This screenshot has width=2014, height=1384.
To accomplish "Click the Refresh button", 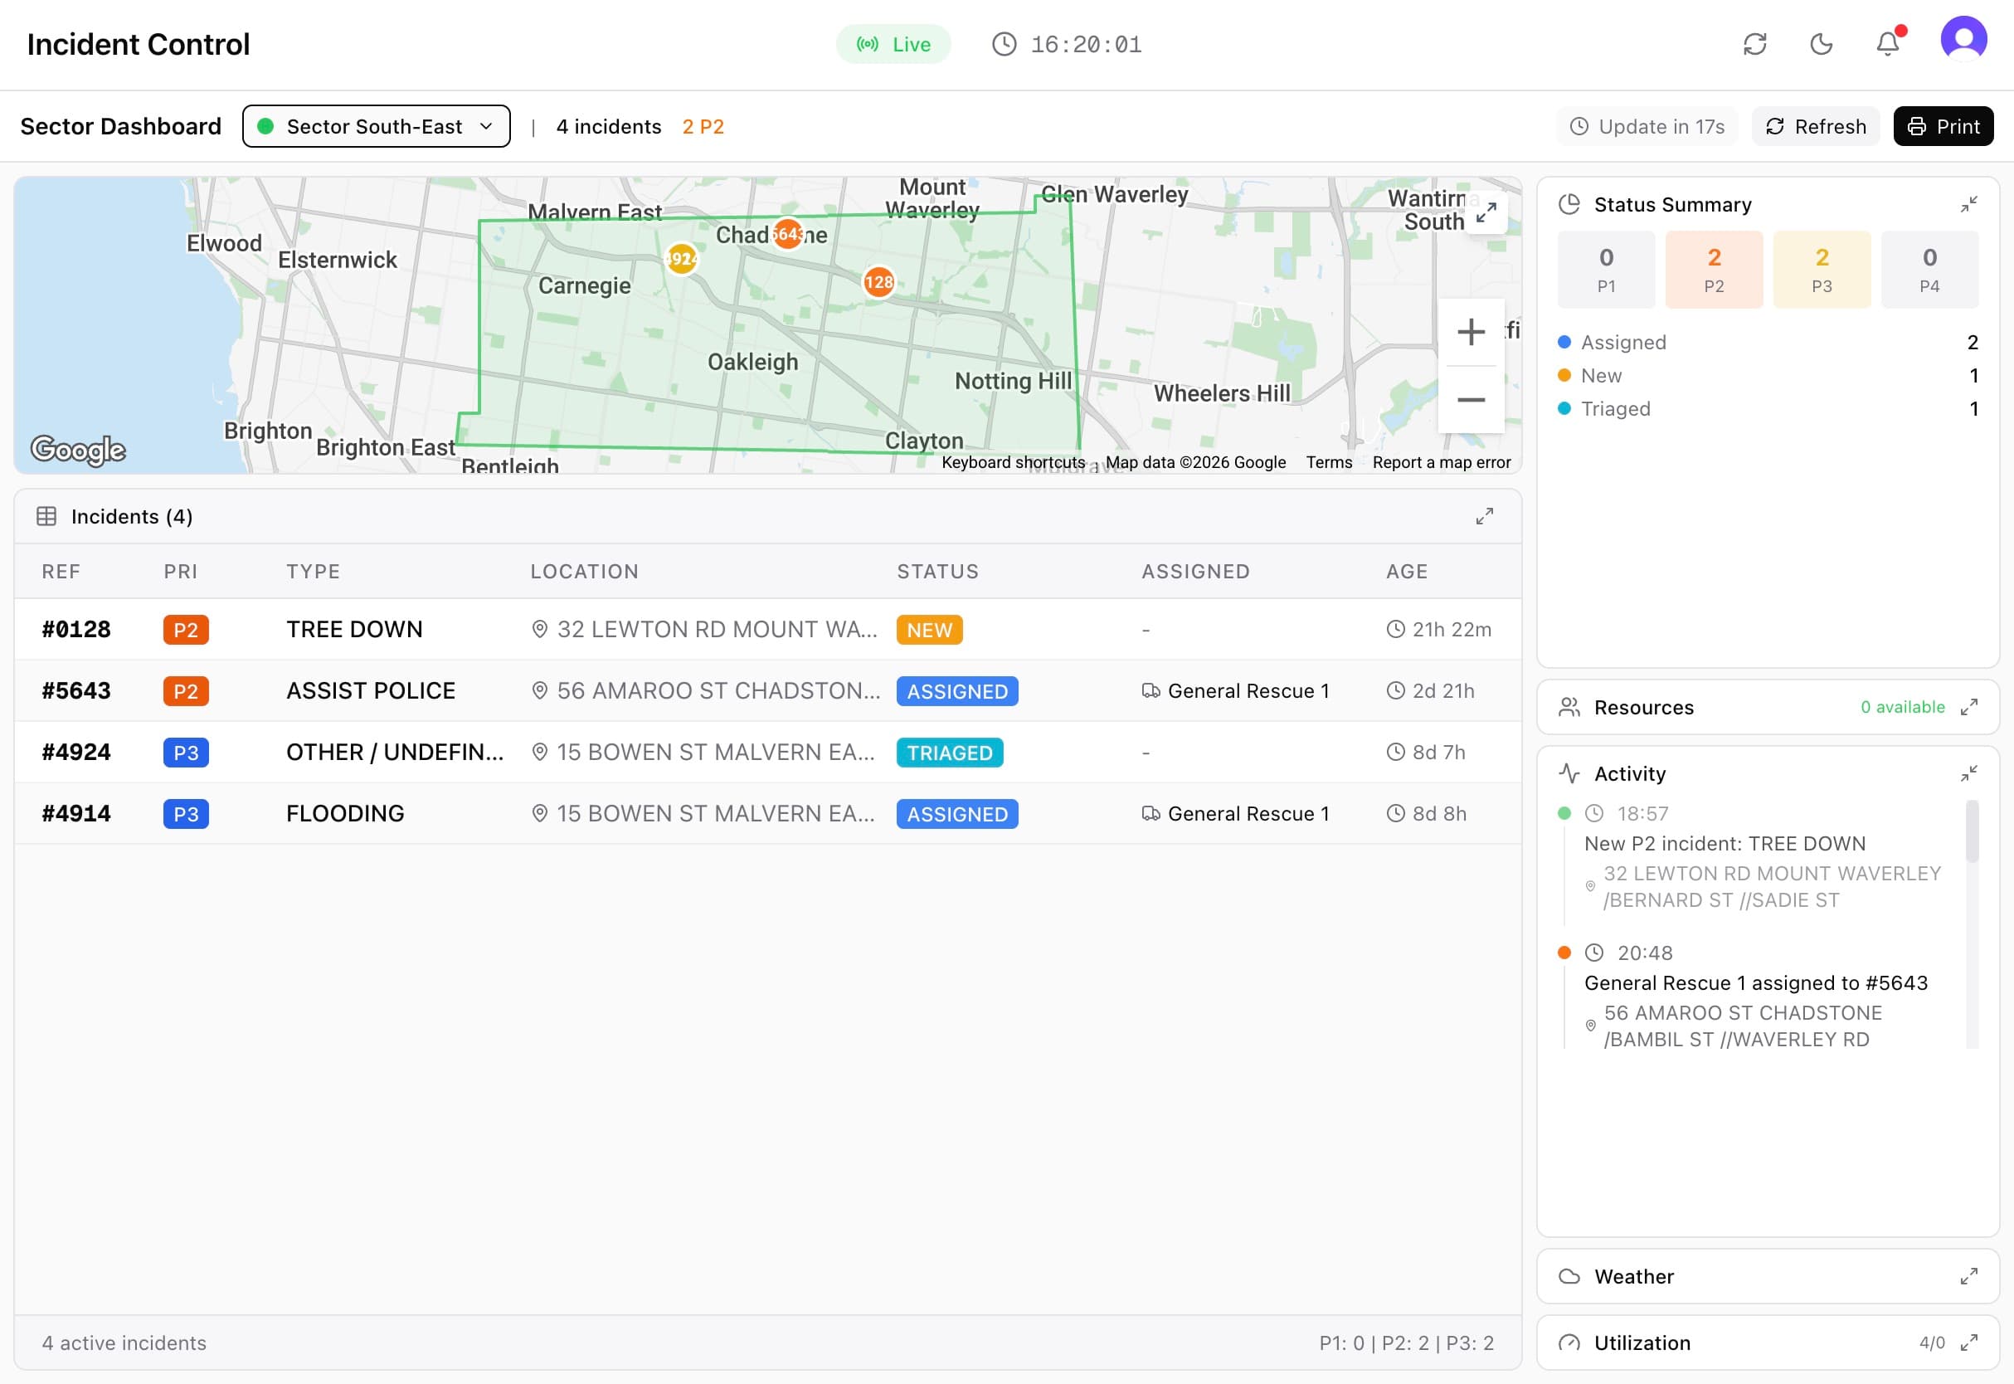I will pyautogui.click(x=1816, y=126).
